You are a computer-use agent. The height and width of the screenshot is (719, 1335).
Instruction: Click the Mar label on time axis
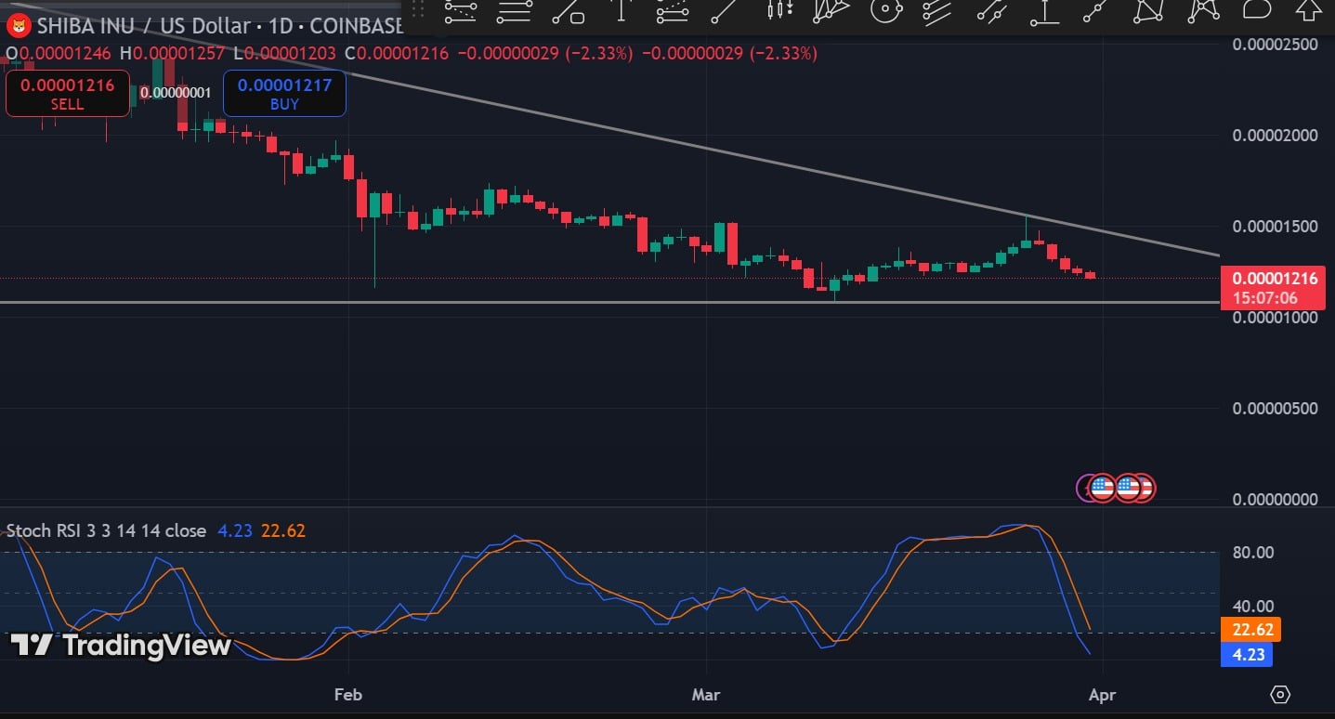[706, 694]
